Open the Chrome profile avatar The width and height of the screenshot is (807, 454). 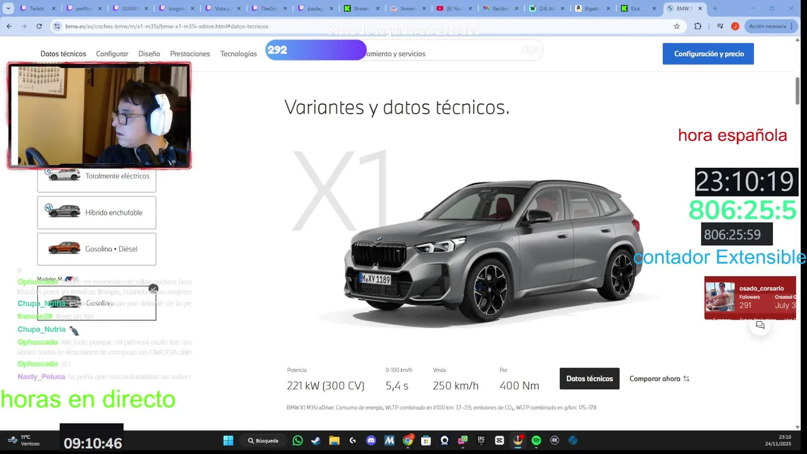coord(735,26)
